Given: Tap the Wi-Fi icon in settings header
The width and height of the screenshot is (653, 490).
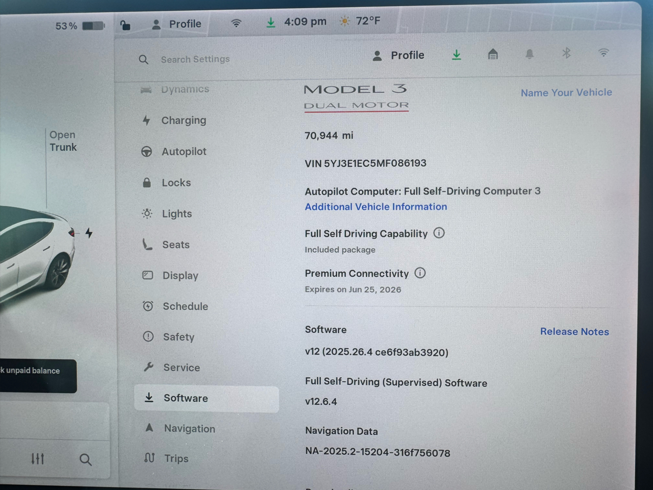Looking at the screenshot, I should [604, 53].
